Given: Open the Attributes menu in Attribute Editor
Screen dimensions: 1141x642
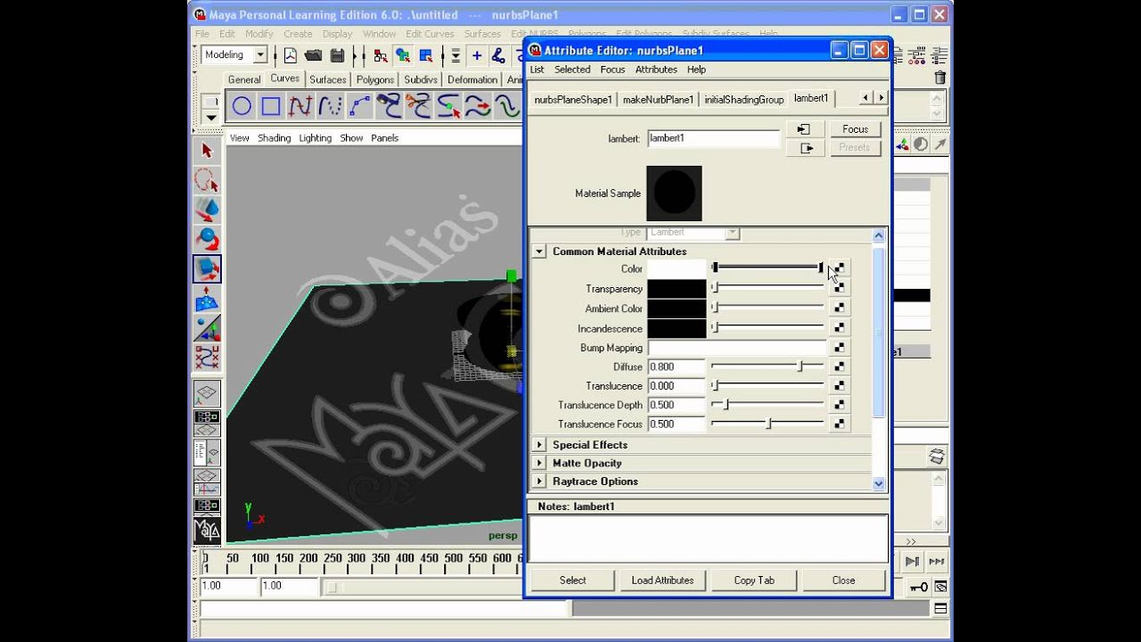Looking at the screenshot, I should pyautogui.click(x=656, y=70).
